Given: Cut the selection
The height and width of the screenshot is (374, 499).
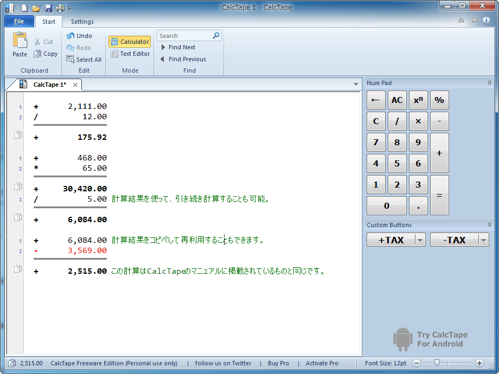Looking at the screenshot, I should [44, 42].
